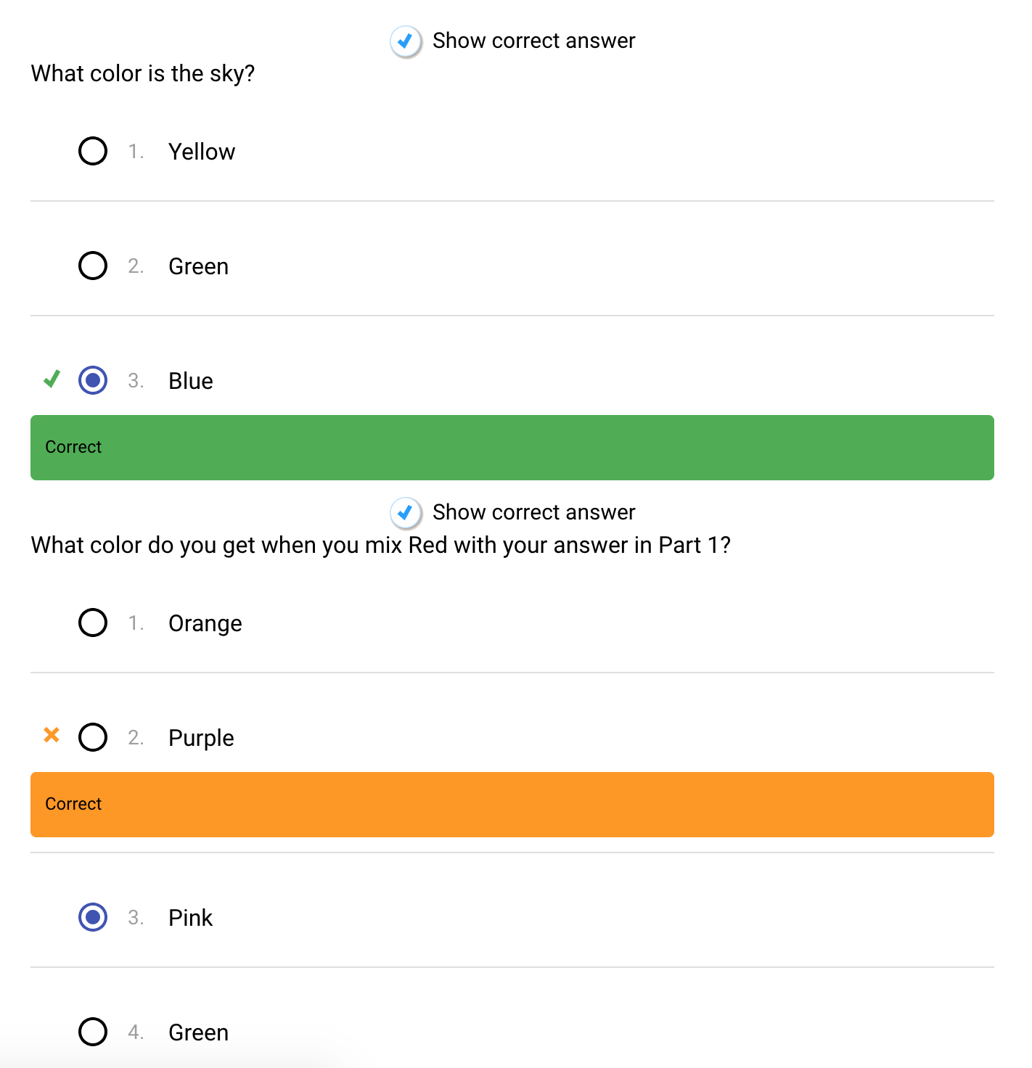Click the green Correct feedback banner

[512, 448]
